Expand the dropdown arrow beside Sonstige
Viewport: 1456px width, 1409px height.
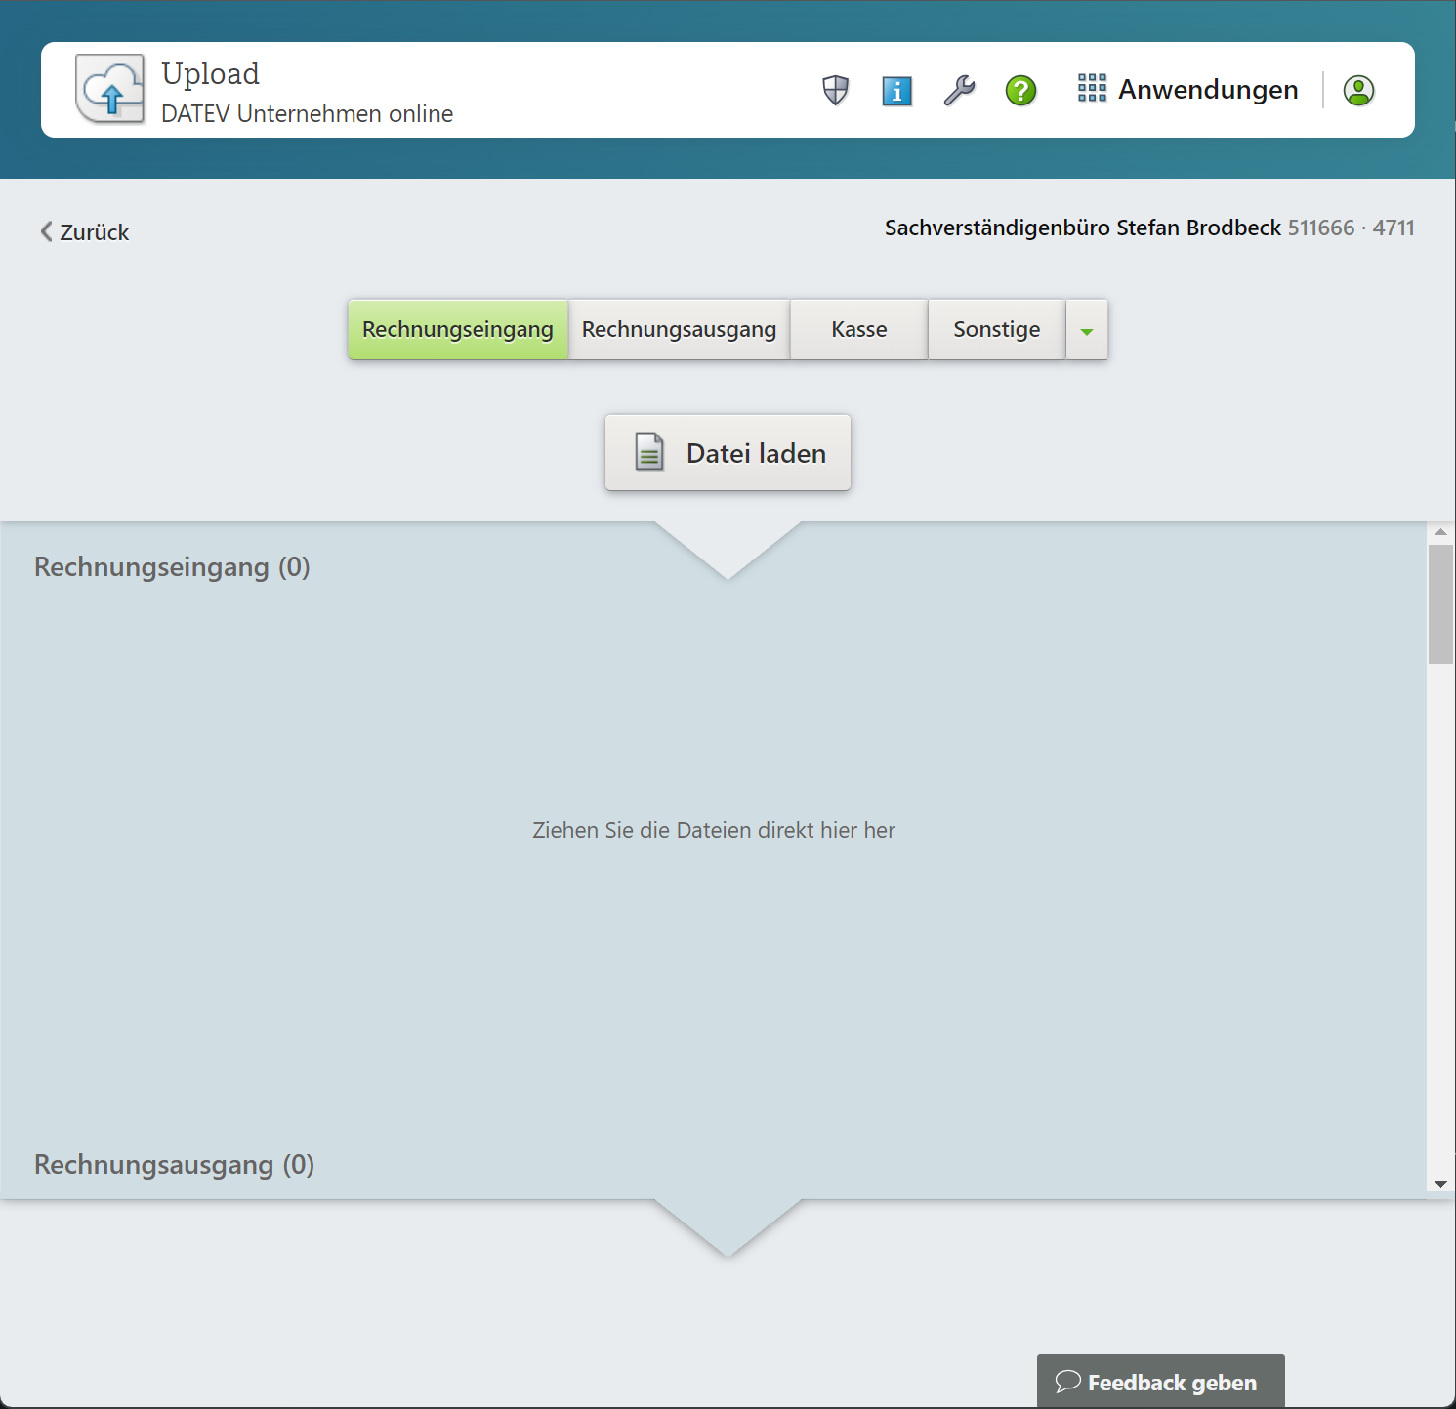pos(1087,330)
